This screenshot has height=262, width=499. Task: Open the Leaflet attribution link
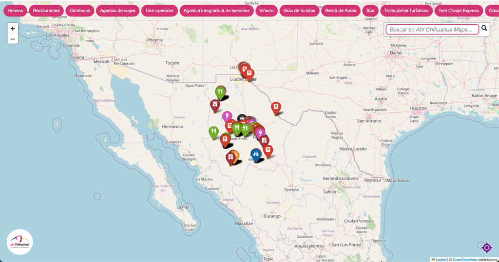(441, 259)
